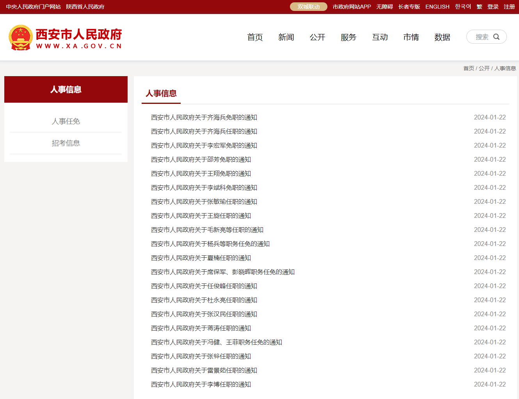Click the national emblem logo icon
Screen dimensions: 519x399
coord(21,37)
